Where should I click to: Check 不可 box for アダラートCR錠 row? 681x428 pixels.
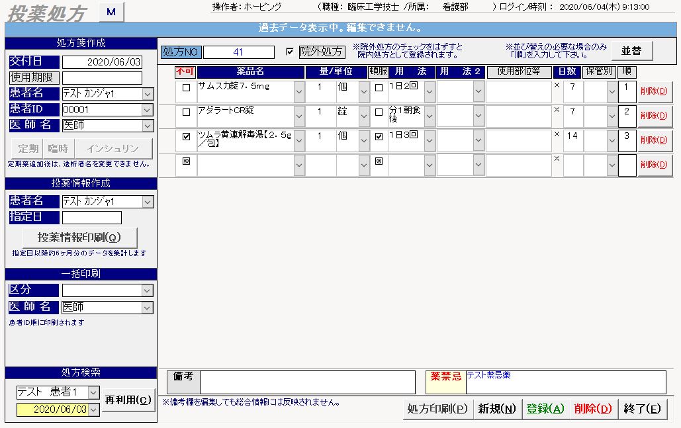[187, 112]
